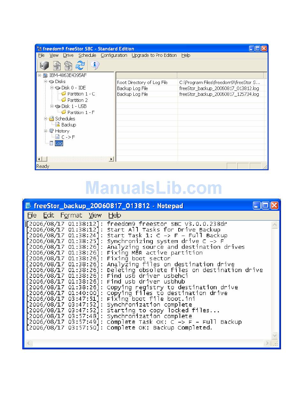303x410 pixels.
Task: Maximize the Notepad window
Action: pyautogui.click(x=265, y=205)
